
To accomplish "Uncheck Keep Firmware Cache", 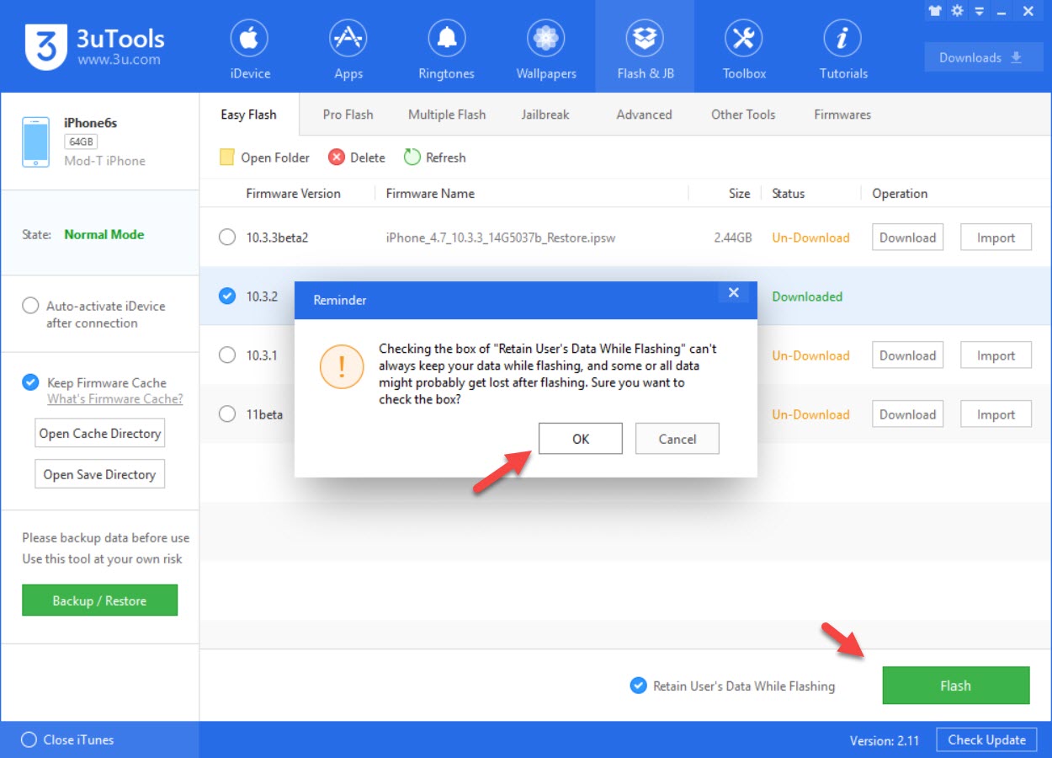I will tap(30, 382).
